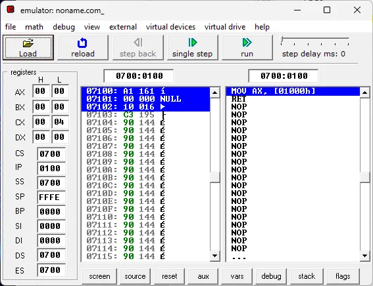Click disassembly list scroll up arrow

[364, 92]
